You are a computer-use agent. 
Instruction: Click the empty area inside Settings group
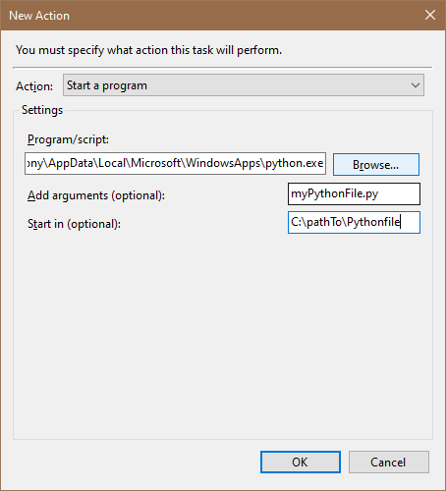coord(223,334)
